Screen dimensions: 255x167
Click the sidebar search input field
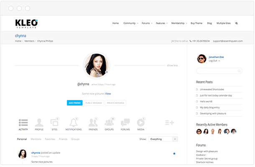[x=219, y=71]
